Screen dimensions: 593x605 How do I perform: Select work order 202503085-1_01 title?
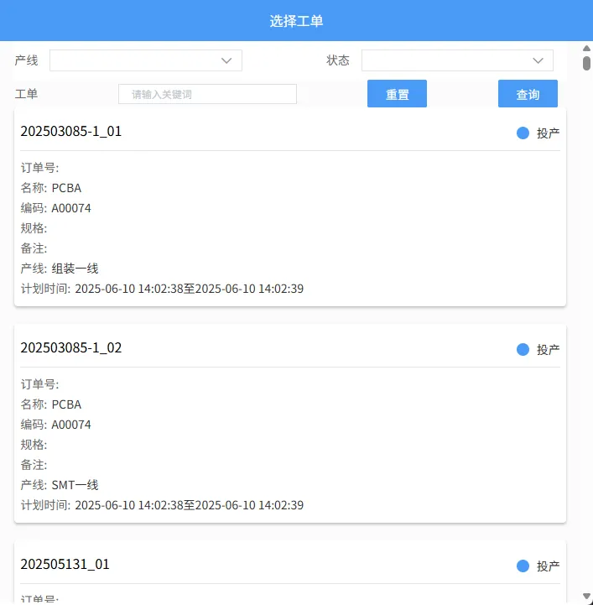tap(71, 131)
